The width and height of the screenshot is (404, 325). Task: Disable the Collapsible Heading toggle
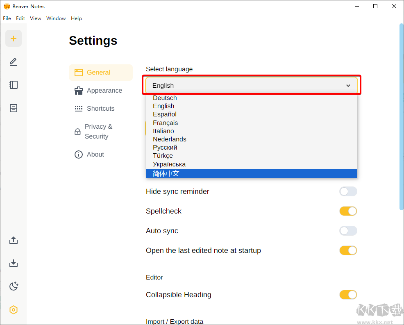click(x=348, y=295)
